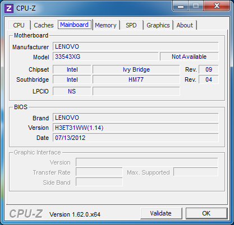Click the Validate button
This screenshot has height=225, width=234.
161,213
